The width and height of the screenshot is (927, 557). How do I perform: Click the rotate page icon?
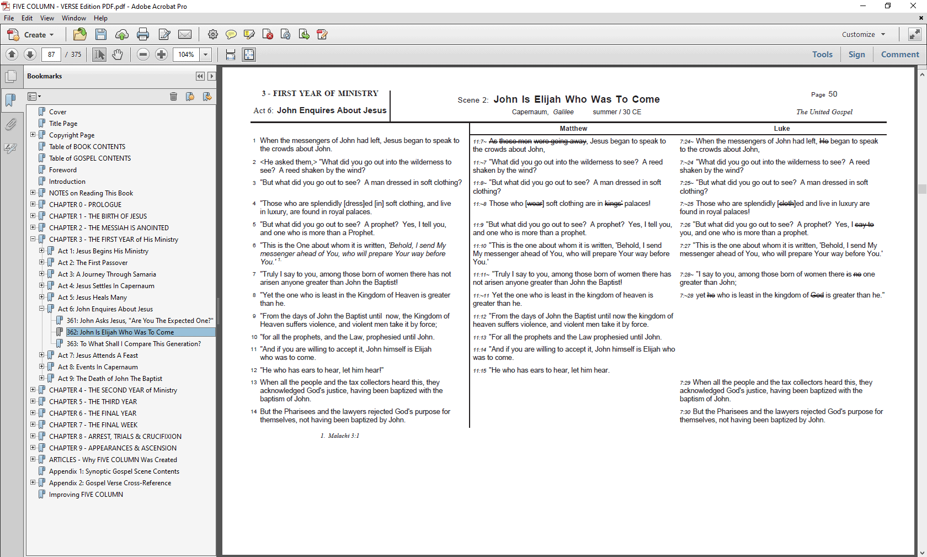click(322, 35)
